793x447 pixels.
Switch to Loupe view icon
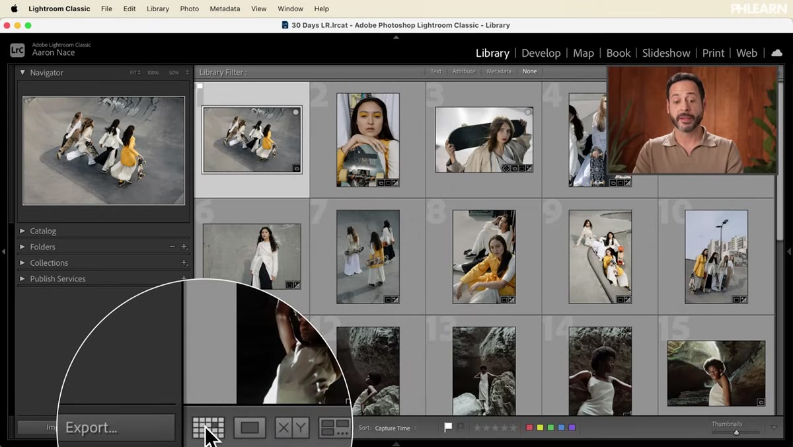250,428
